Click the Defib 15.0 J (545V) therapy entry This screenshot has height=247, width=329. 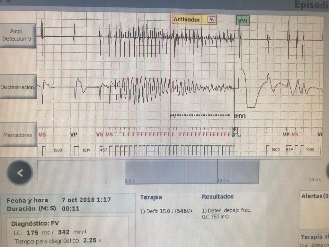click(x=166, y=211)
